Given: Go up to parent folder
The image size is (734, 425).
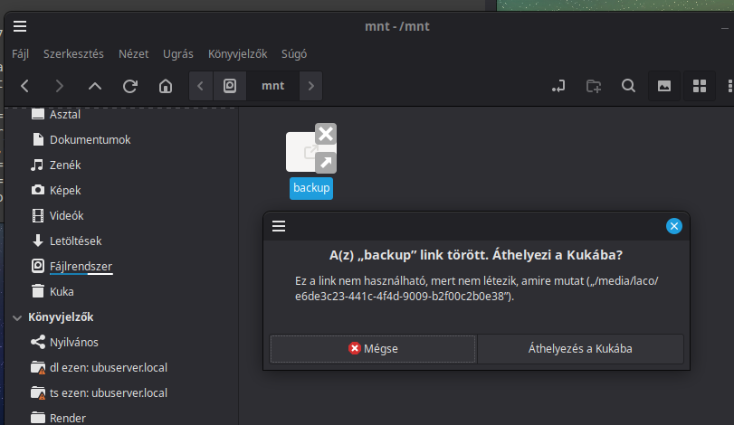Looking at the screenshot, I should (x=95, y=86).
